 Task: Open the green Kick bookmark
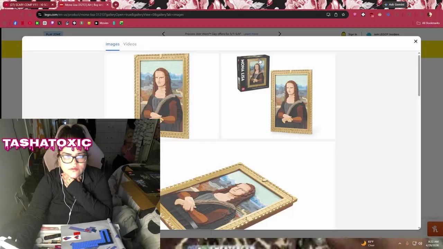point(37,23)
